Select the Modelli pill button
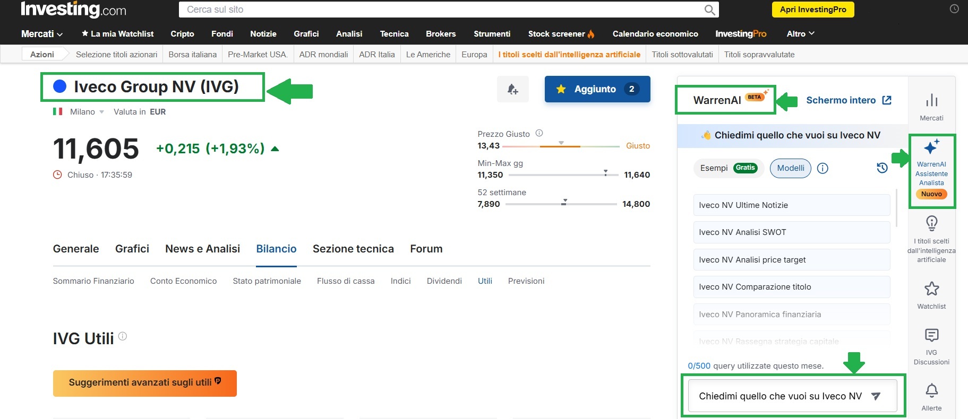Screen dimensions: 968x419 click(791, 168)
